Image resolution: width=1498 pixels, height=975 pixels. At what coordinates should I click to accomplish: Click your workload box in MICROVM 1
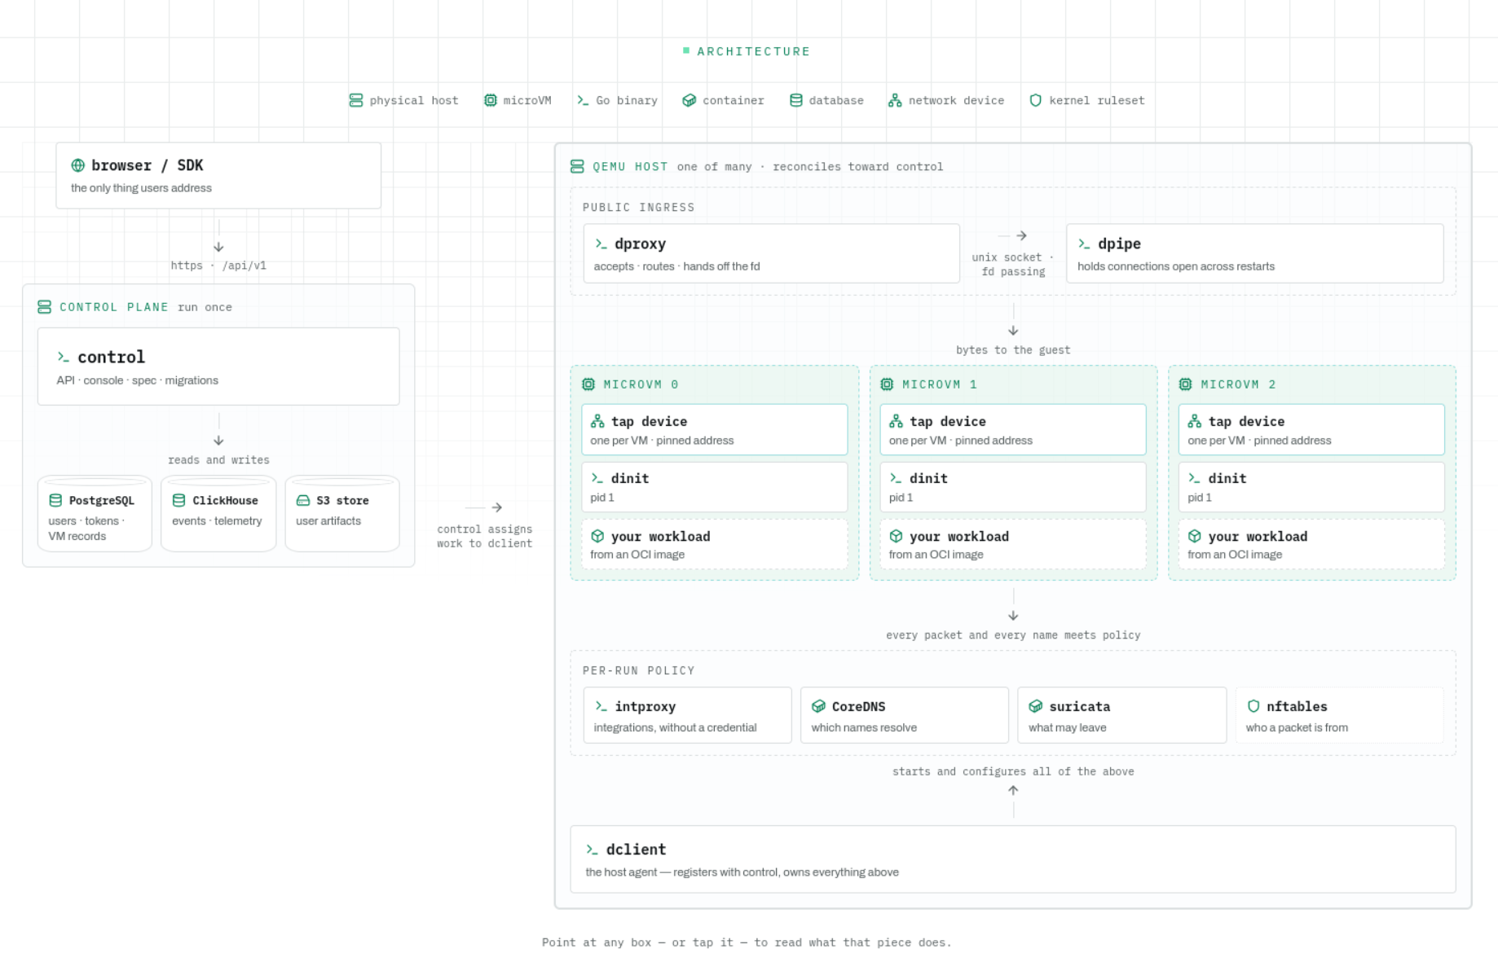click(1013, 544)
